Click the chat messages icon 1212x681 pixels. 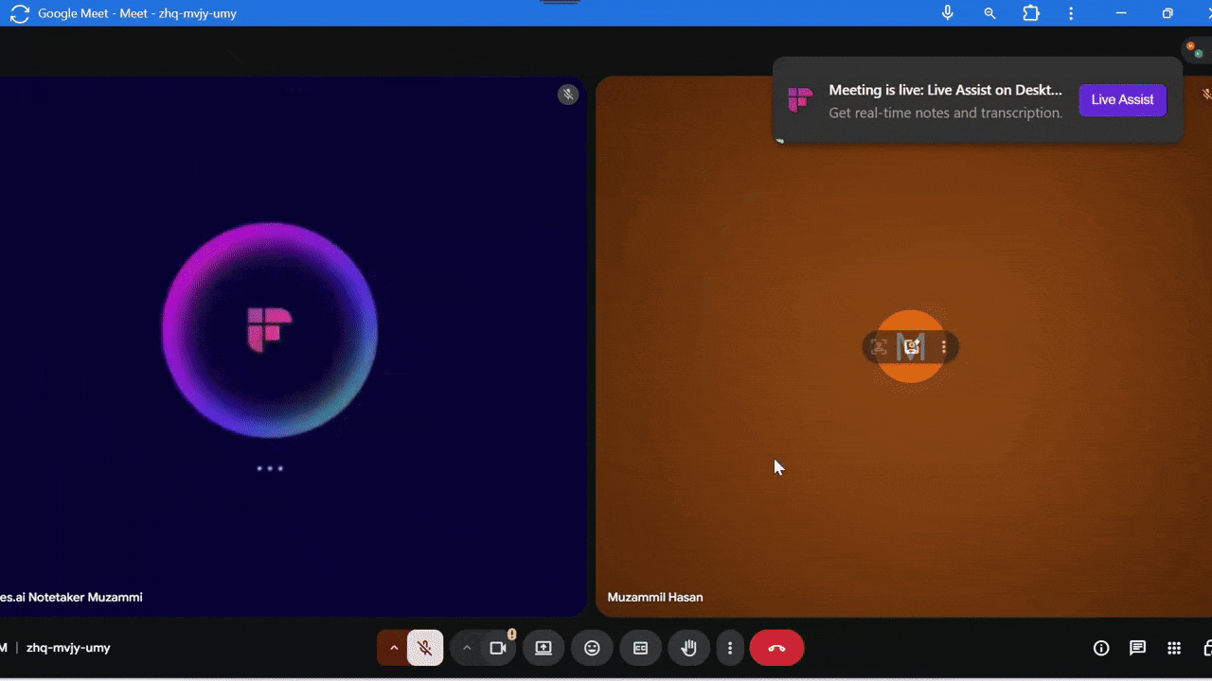[1137, 648]
